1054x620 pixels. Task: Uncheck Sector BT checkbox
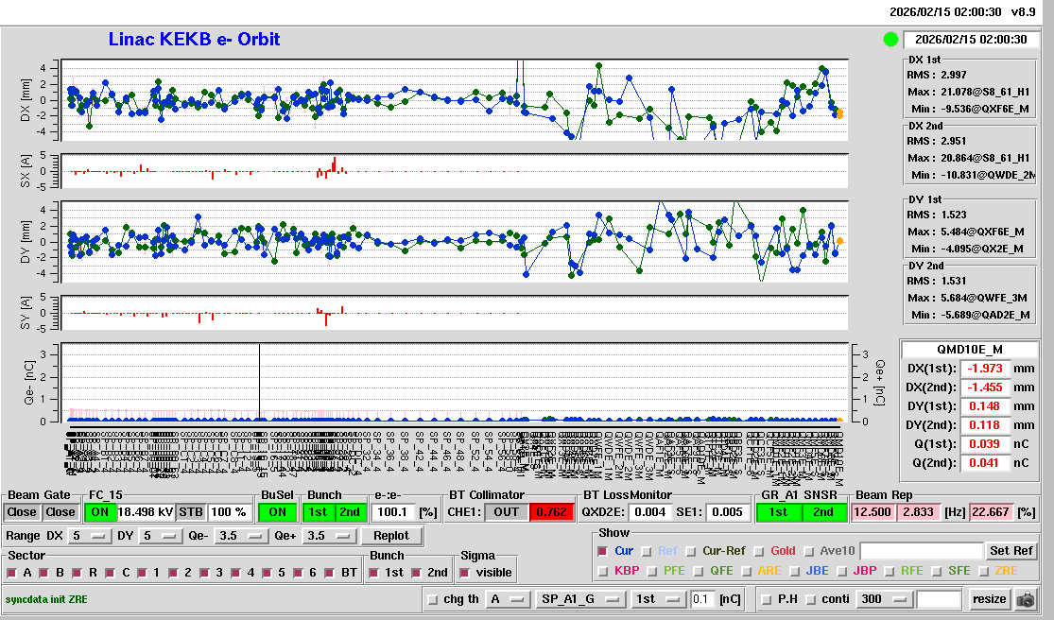[331, 573]
